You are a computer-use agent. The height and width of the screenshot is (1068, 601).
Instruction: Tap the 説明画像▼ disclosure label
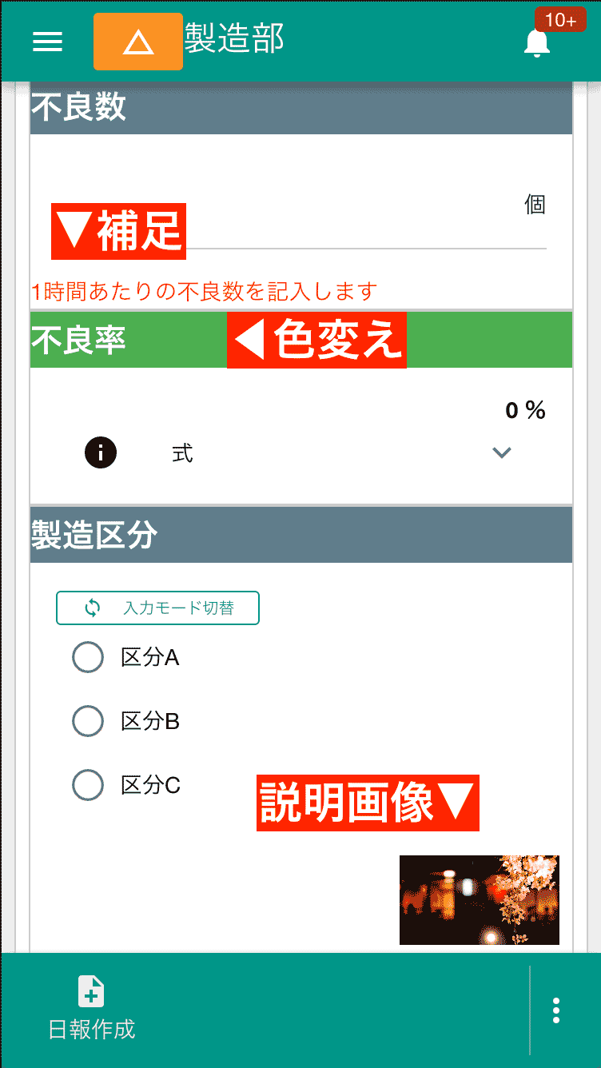[x=368, y=804]
